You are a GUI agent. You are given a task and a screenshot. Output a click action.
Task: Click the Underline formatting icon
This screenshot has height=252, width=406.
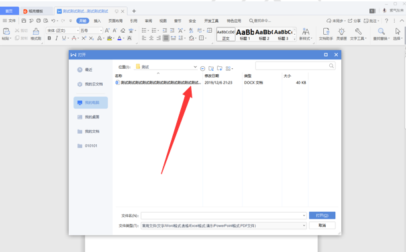pos(63,38)
